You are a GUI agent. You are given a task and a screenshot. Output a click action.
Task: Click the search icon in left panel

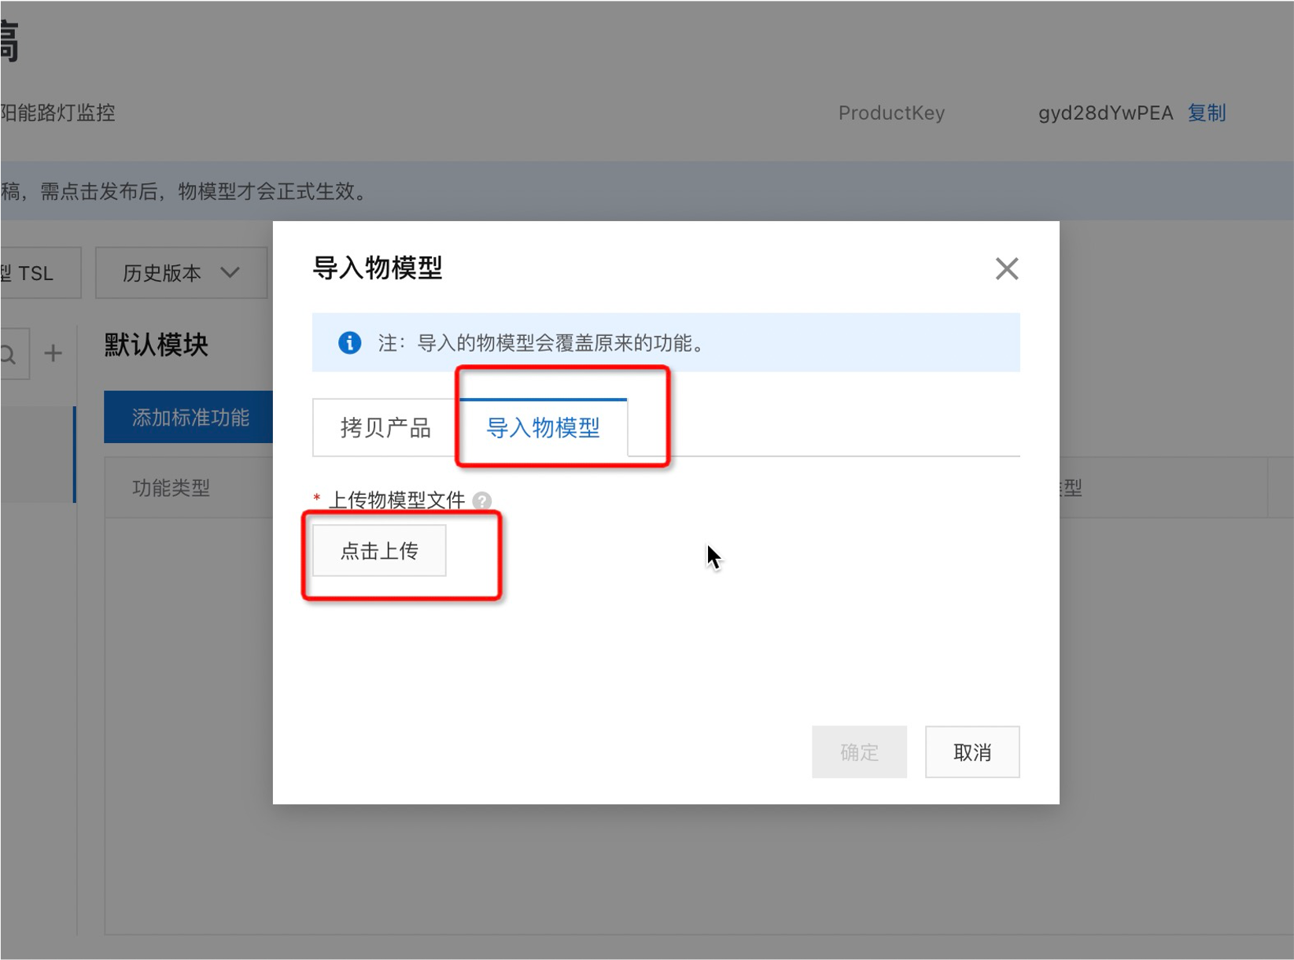click(x=9, y=354)
